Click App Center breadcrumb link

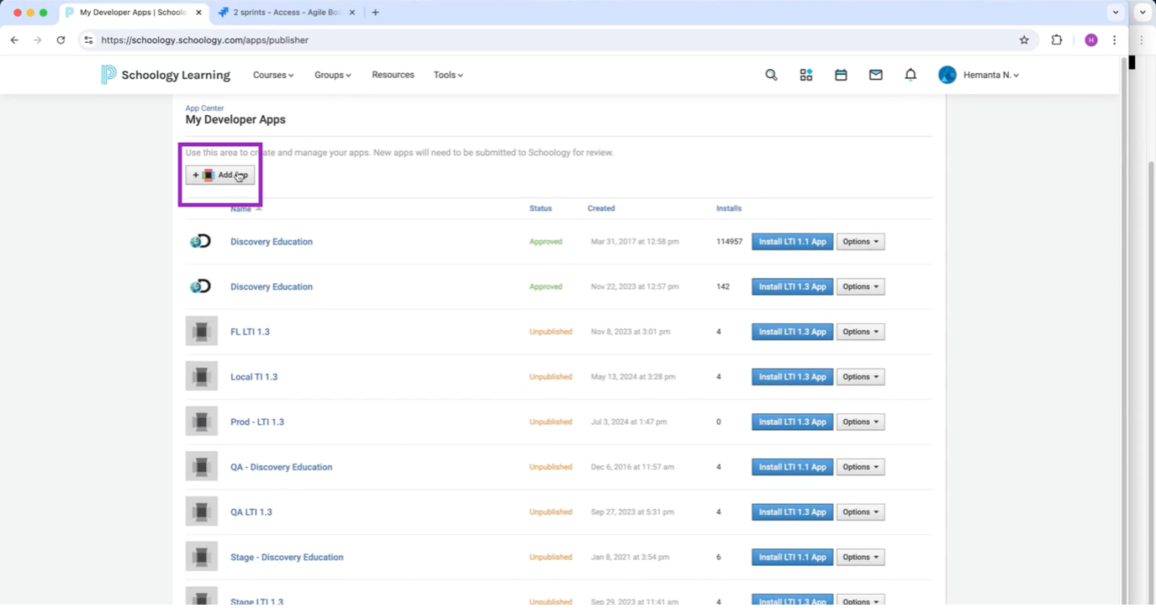(204, 108)
